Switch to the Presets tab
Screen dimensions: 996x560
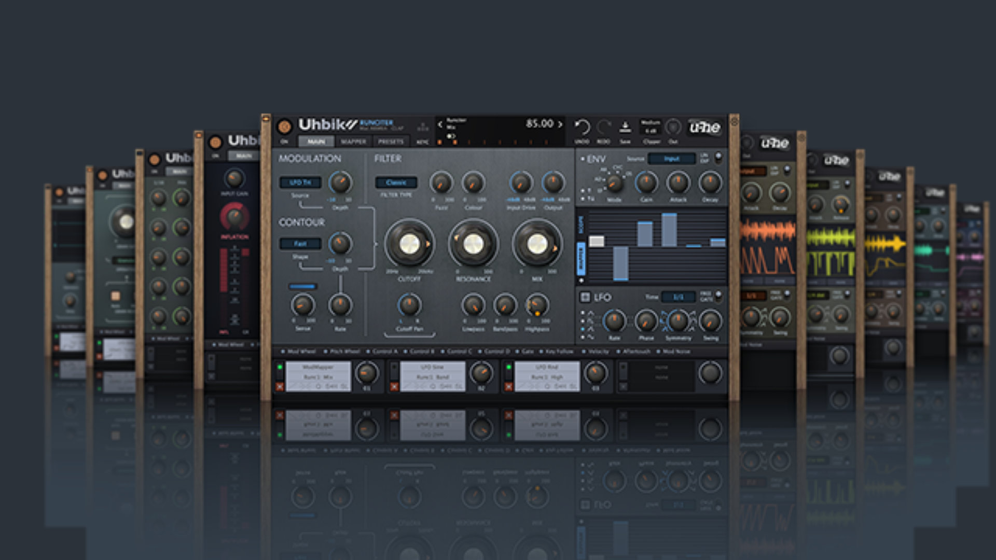[x=391, y=142]
